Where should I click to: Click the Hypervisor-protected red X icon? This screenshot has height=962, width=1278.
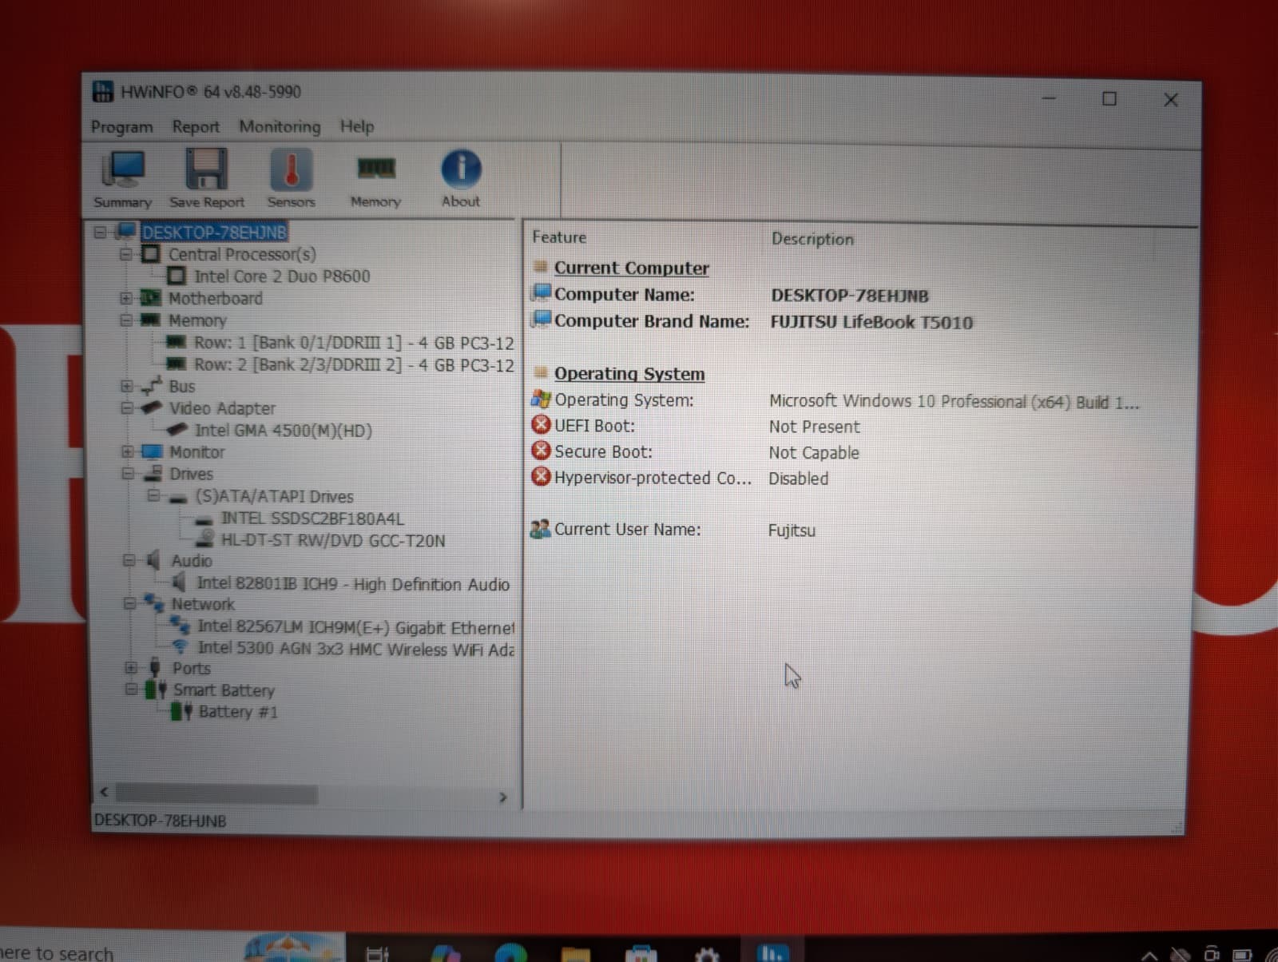coord(541,476)
